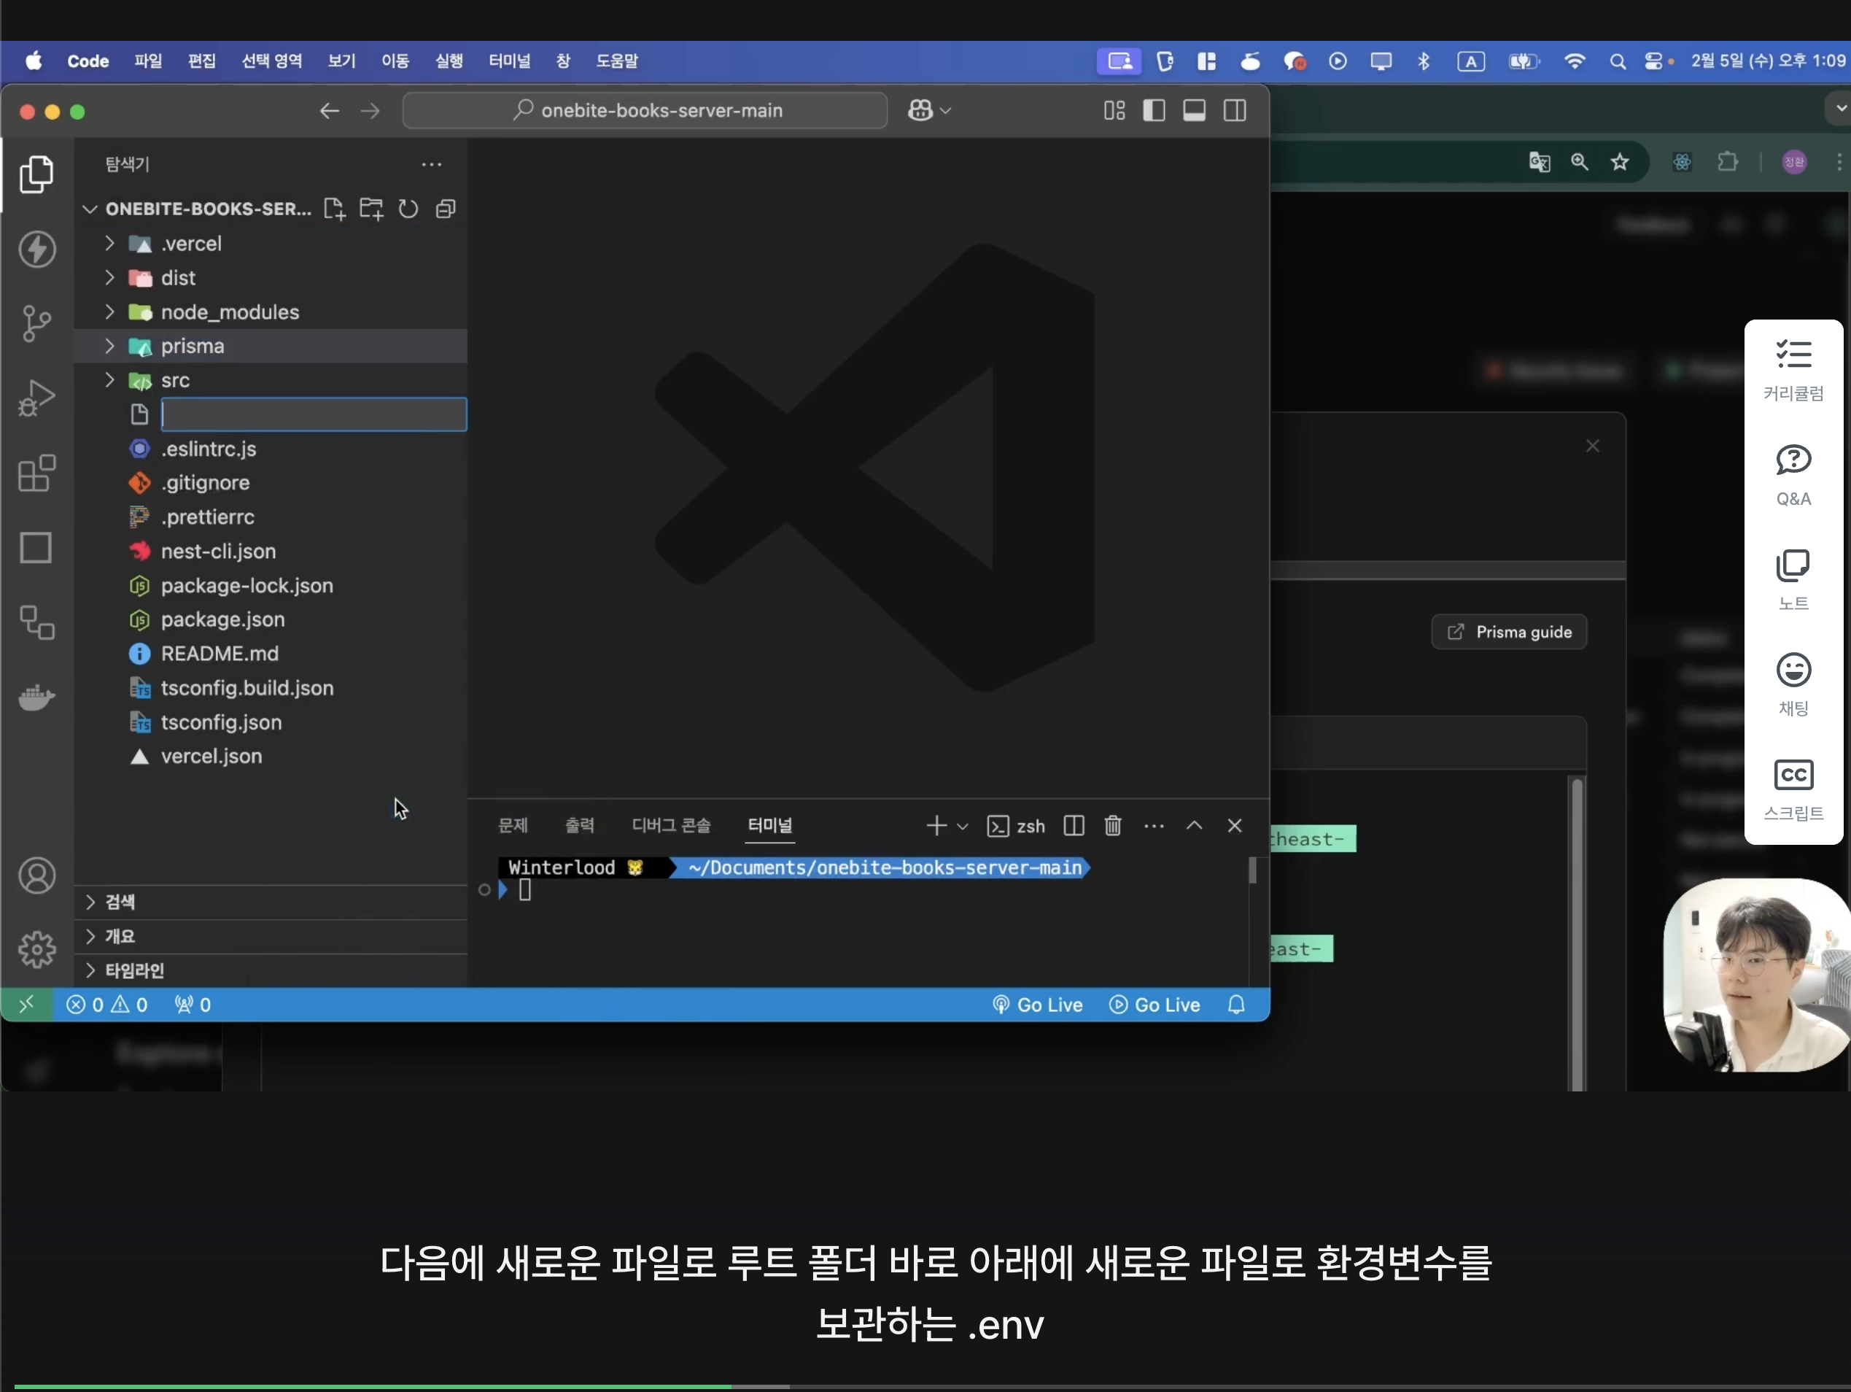Toggle the primary side bar visibility
Image resolution: width=1851 pixels, height=1392 pixels.
[1153, 110]
